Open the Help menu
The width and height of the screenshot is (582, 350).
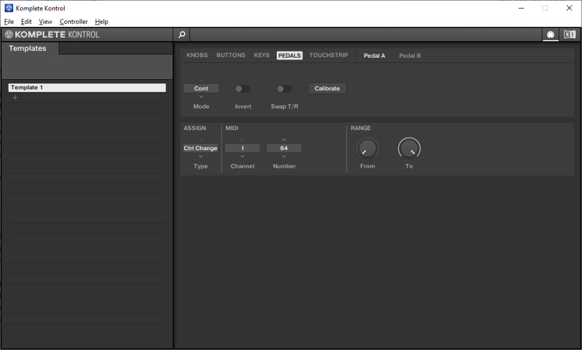tap(102, 22)
